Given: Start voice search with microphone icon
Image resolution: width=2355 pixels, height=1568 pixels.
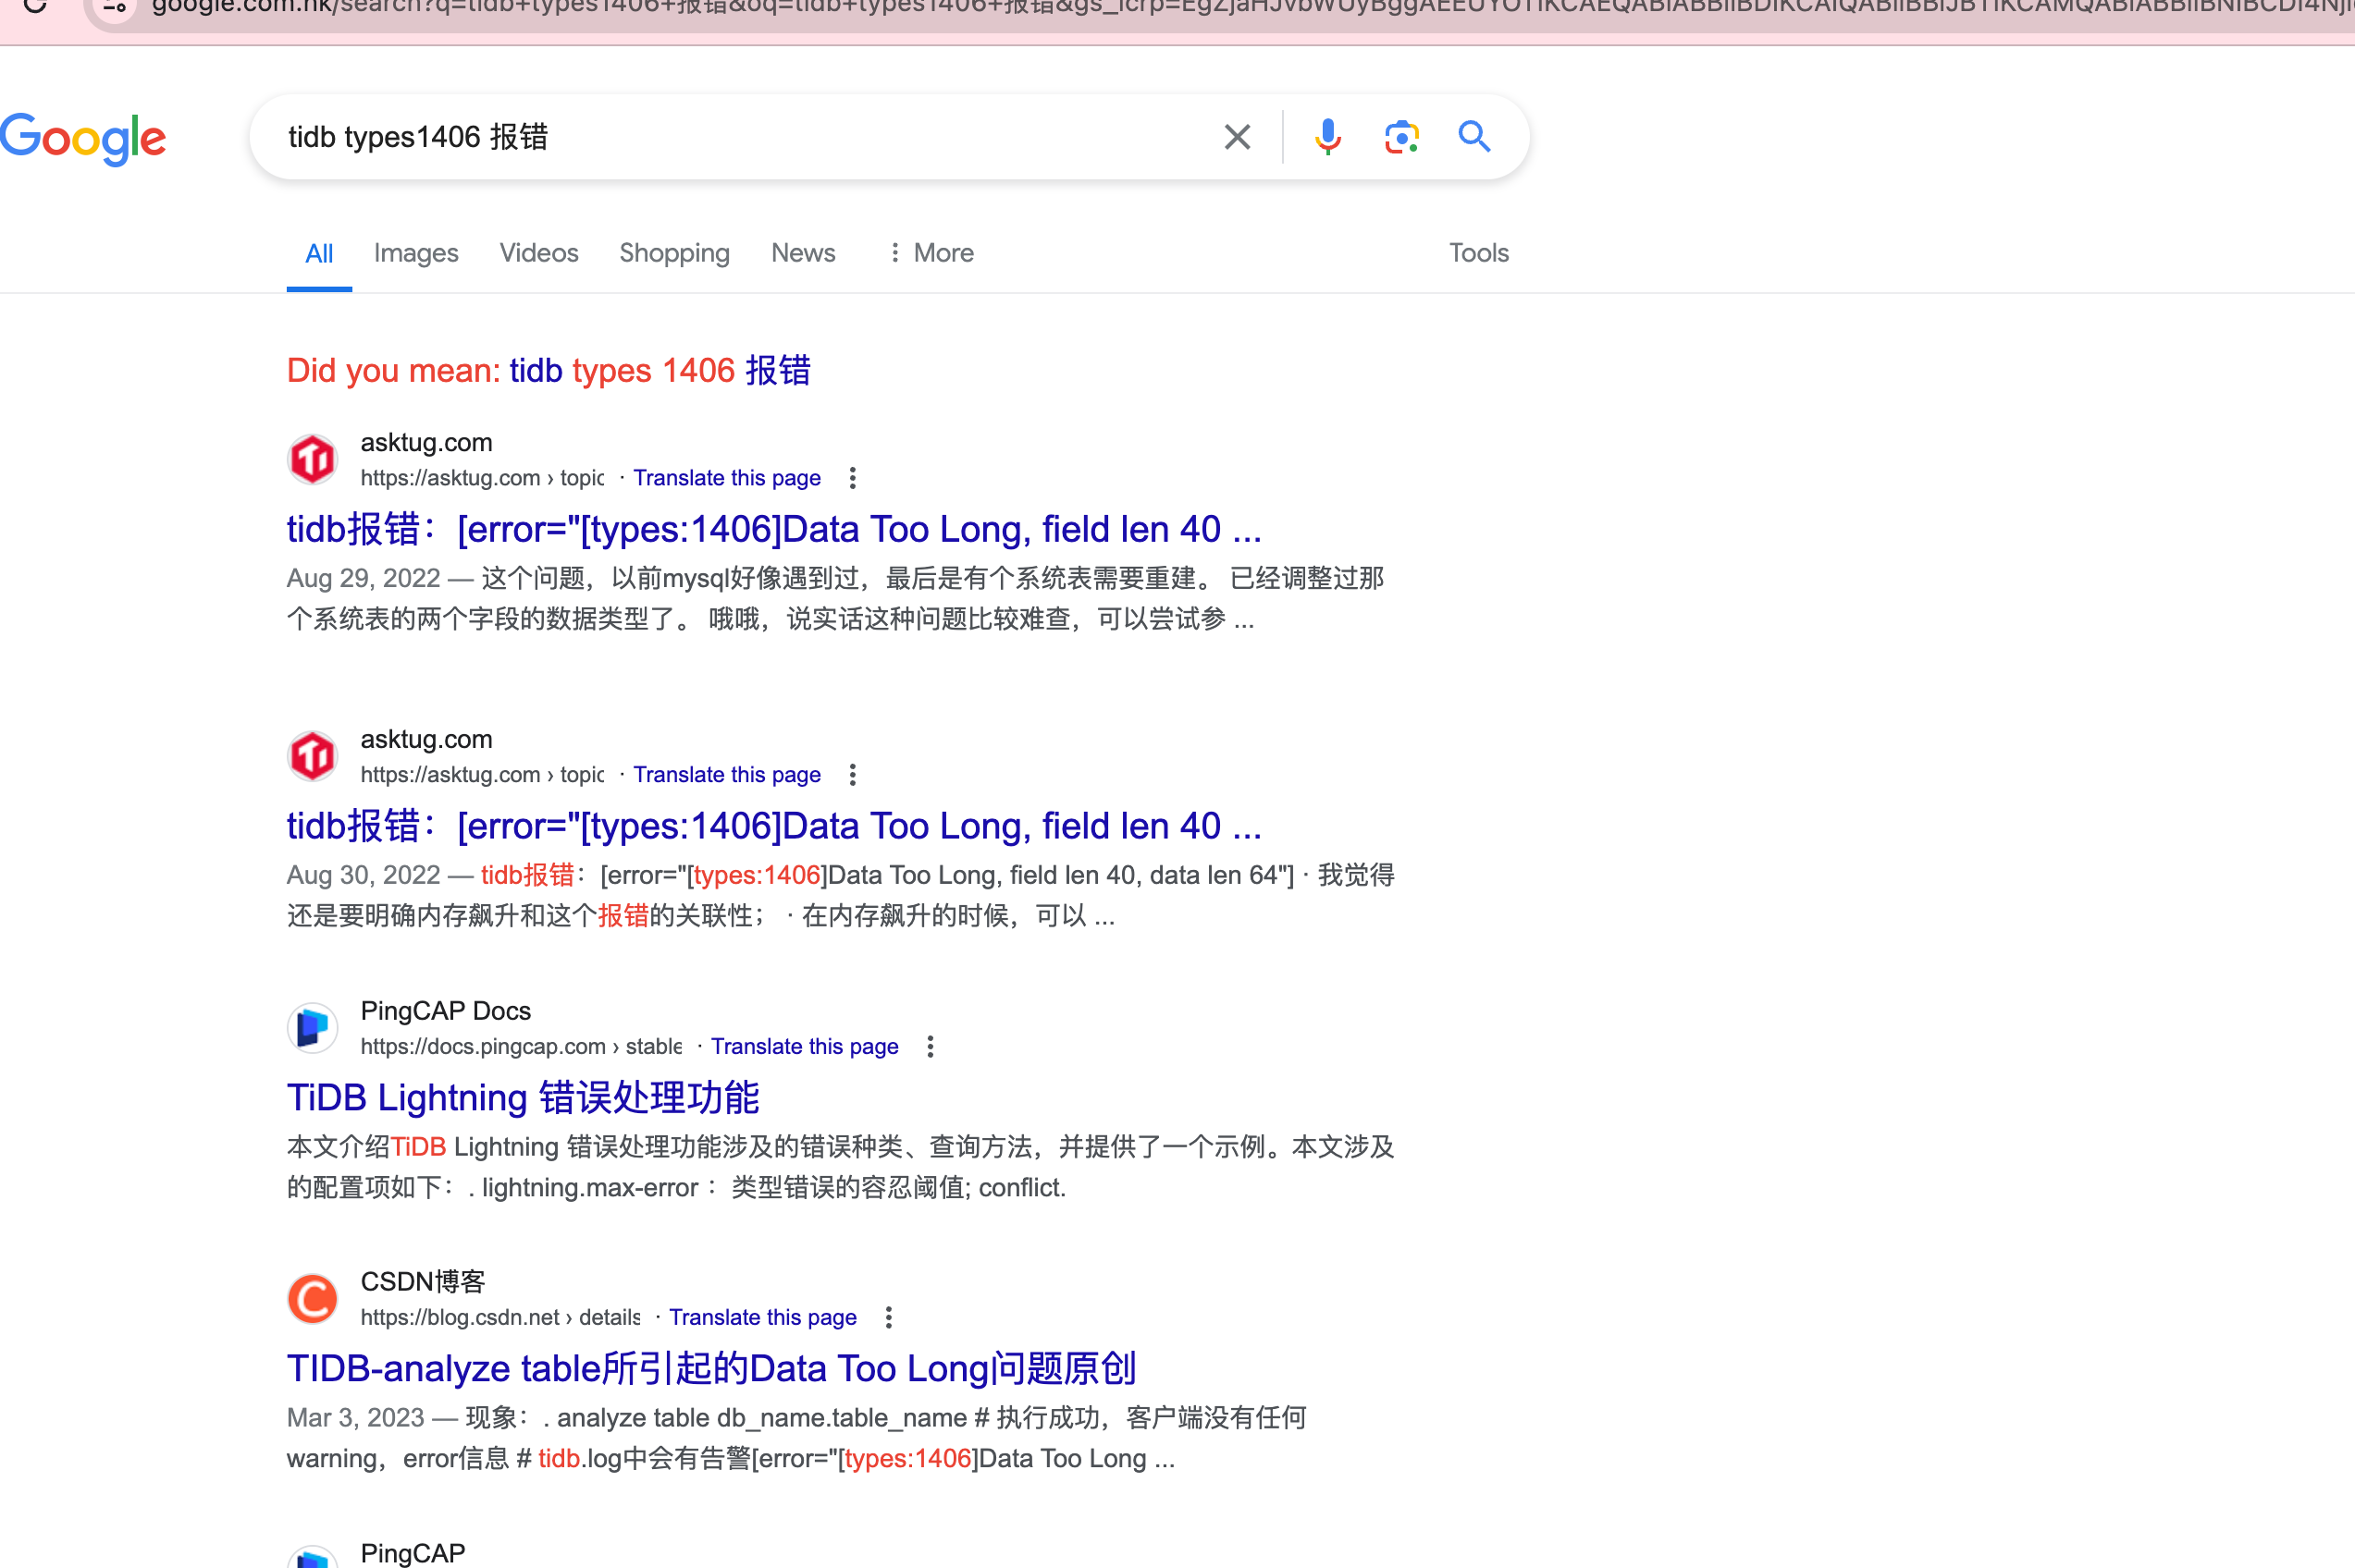Looking at the screenshot, I should pos(1327,137).
